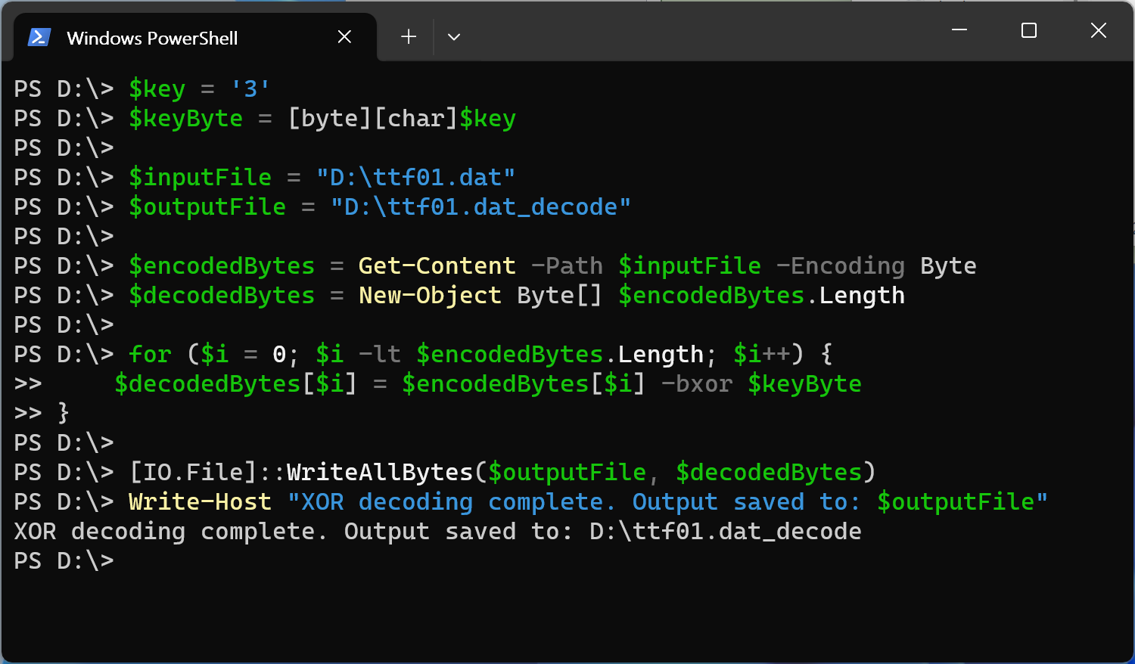Screen dimensions: 1135x664
Task: Click the "[IO.File]::WriteAllBytes" call text
Action: tap(301, 473)
